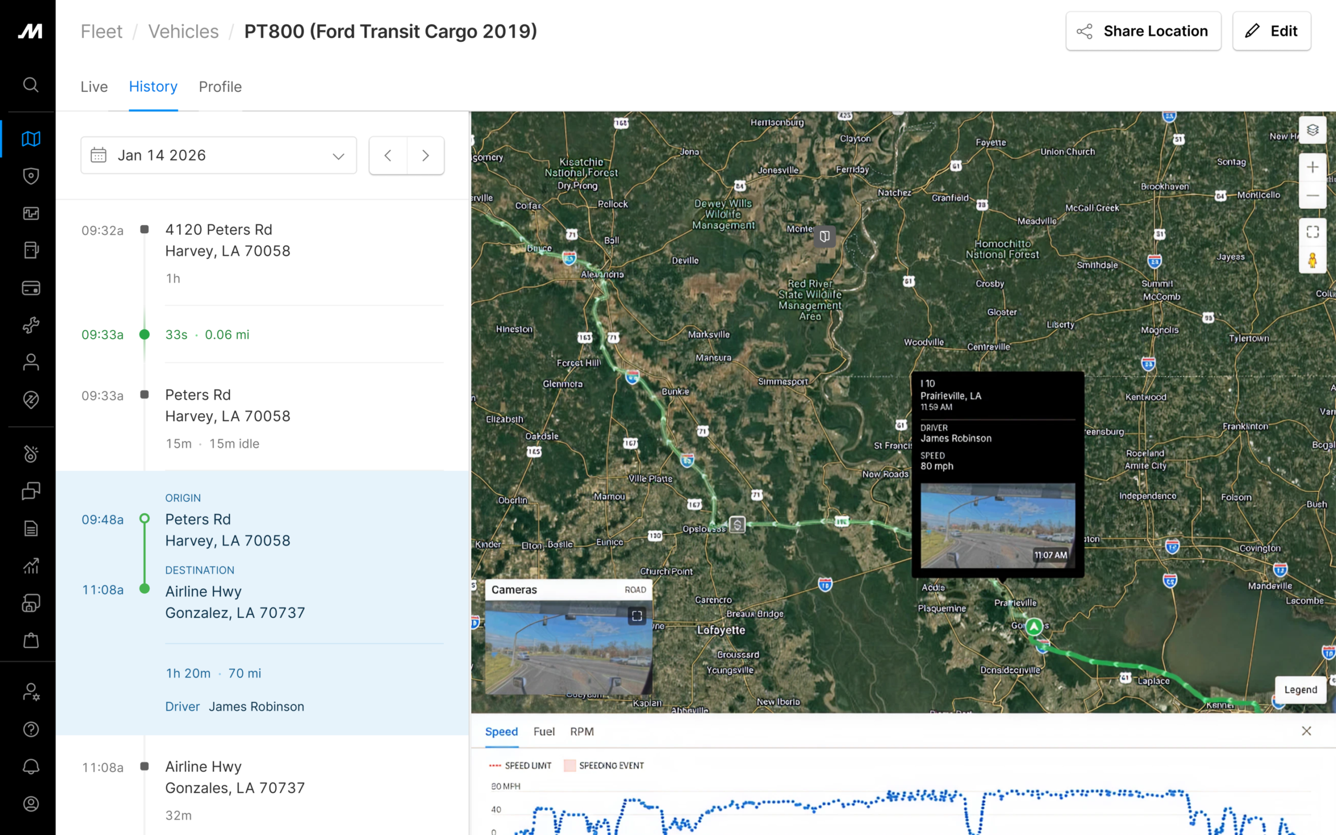Advance to the next day with right chevron
This screenshot has height=835, width=1336.
pyautogui.click(x=425, y=155)
